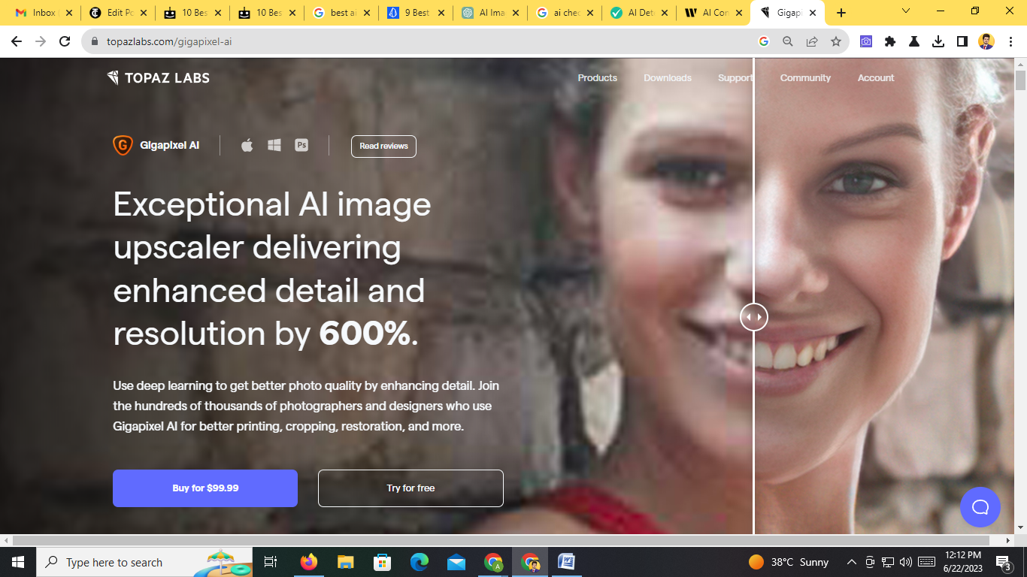The image size is (1027, 577).
Task: Open the Downloads menu
Action: pos(668,77)
